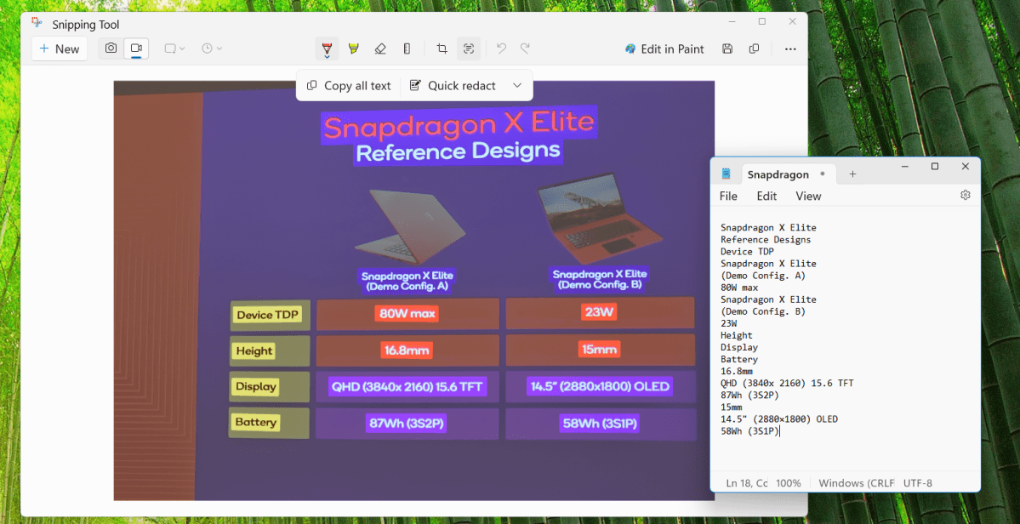The height and width of the screenshot is (524, 1020).
Task: Click the Notepad app icon
Action: (726, 174)
